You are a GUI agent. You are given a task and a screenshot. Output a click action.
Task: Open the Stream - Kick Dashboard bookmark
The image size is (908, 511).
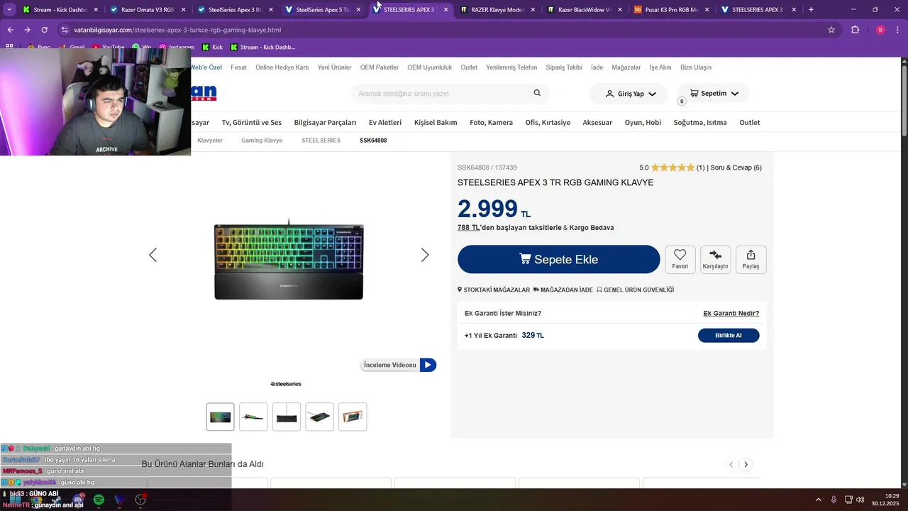click(x=262, y=47)
